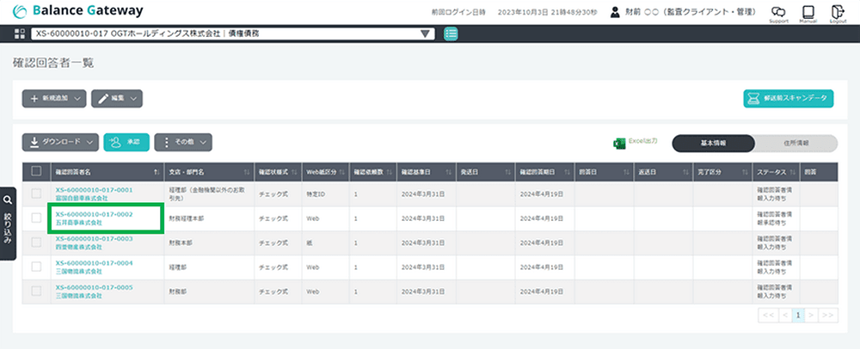Open the Manual icon
Screen dimensions: 860x349
pos(808,12)
